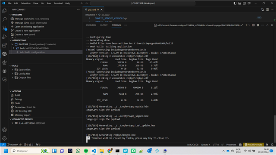This screenshot has width=276, height=155.
Task: Click the master branch status item
Action: (x=13, y=145)
